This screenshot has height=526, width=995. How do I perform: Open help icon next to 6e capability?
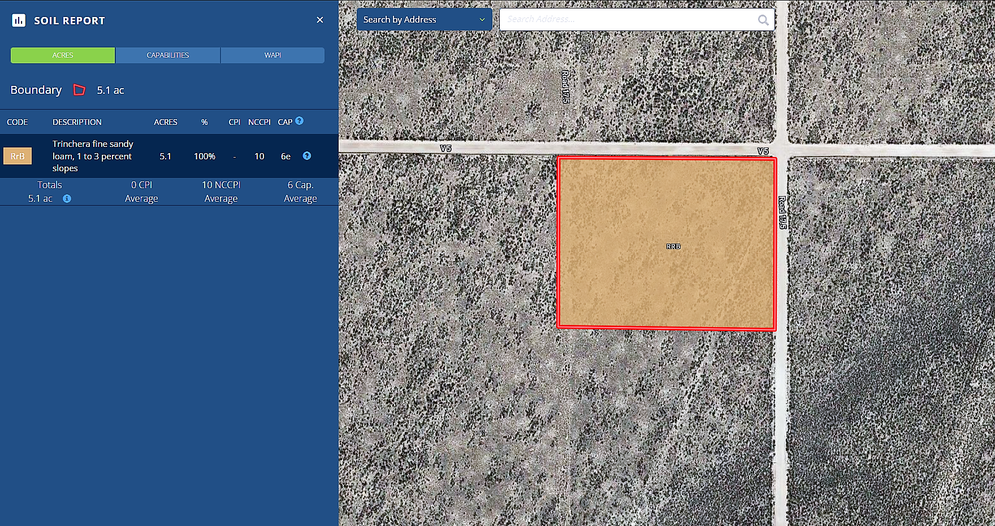pyautogui.click(x=307, y=156)
